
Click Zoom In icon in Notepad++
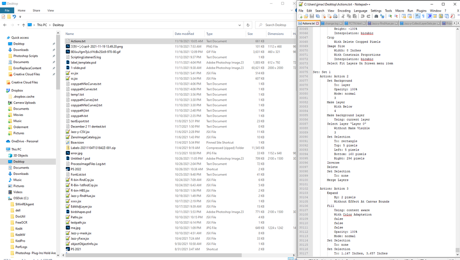tap(390, 16)
